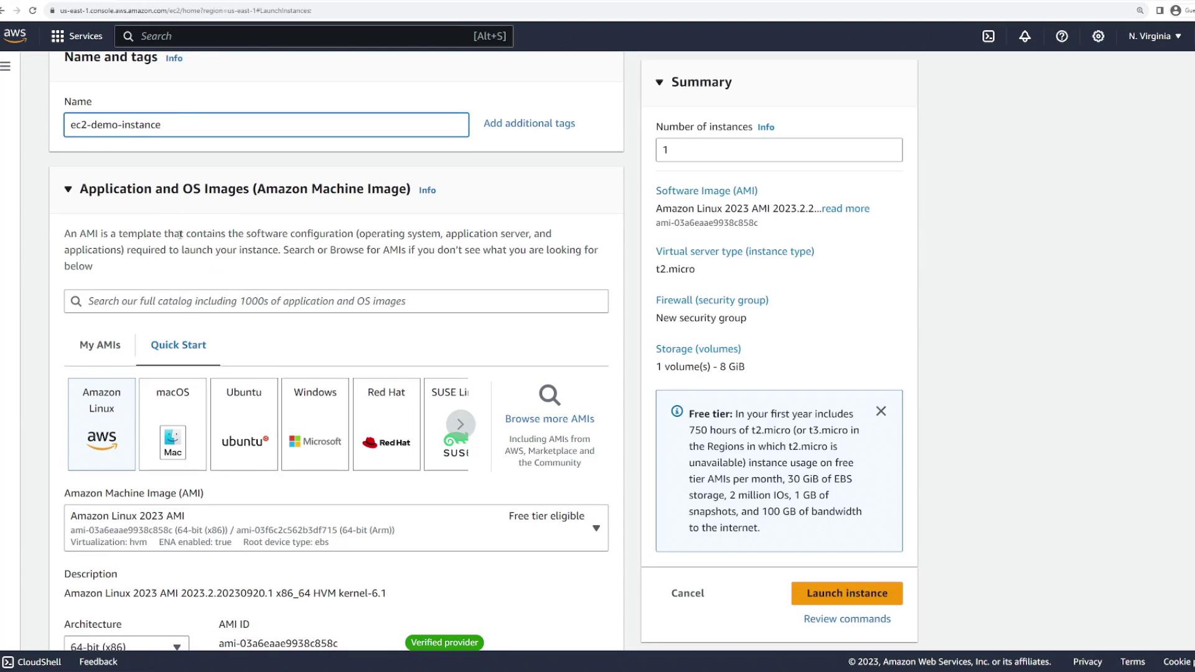Open Amazon Linux 2023 AMI dropdown

click(596, 528)
